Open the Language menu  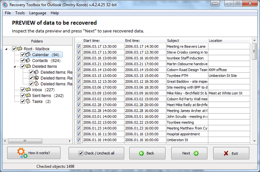[38, 13]
